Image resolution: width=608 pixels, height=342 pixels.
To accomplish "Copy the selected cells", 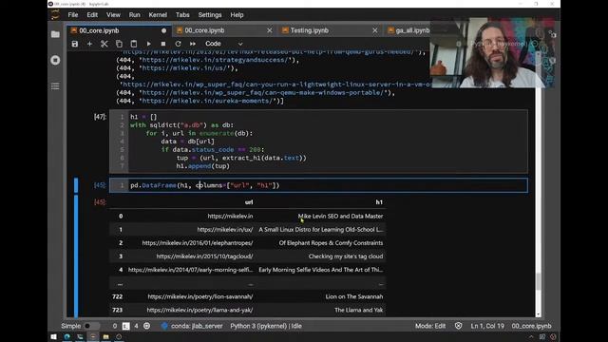I will tap(119, 44).
